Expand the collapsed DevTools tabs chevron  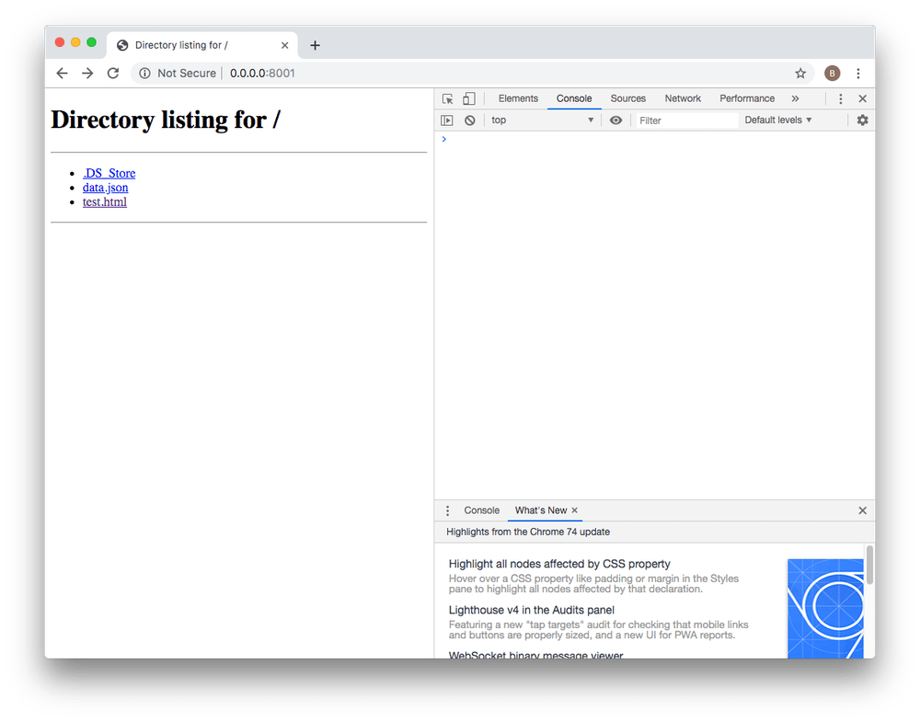[x=793, y=98]
